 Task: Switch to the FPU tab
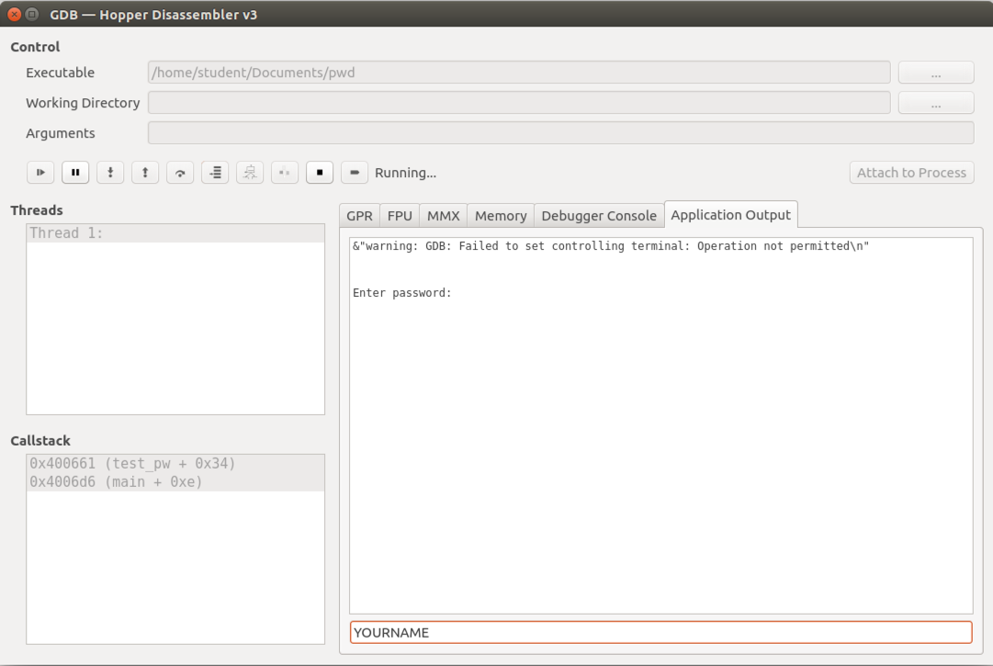pyautogui.click(x=400, y=216)
